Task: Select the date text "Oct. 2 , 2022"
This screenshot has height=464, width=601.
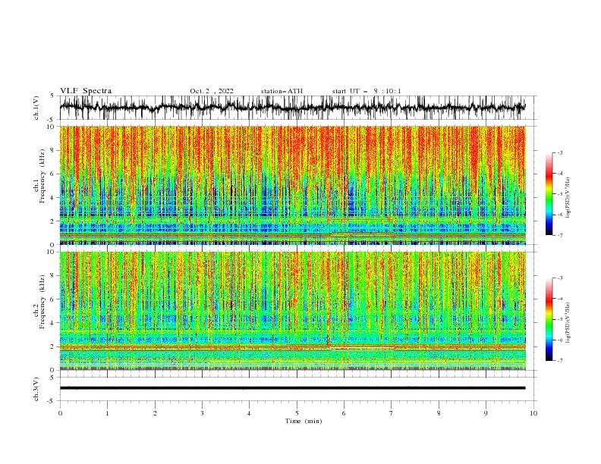Action: [212, 91]
